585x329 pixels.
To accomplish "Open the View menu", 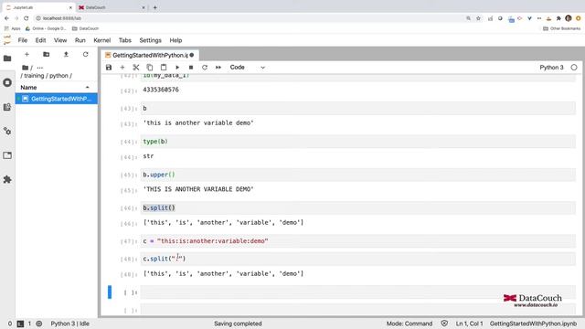I will pyautogui.click(x=60, y=40).
